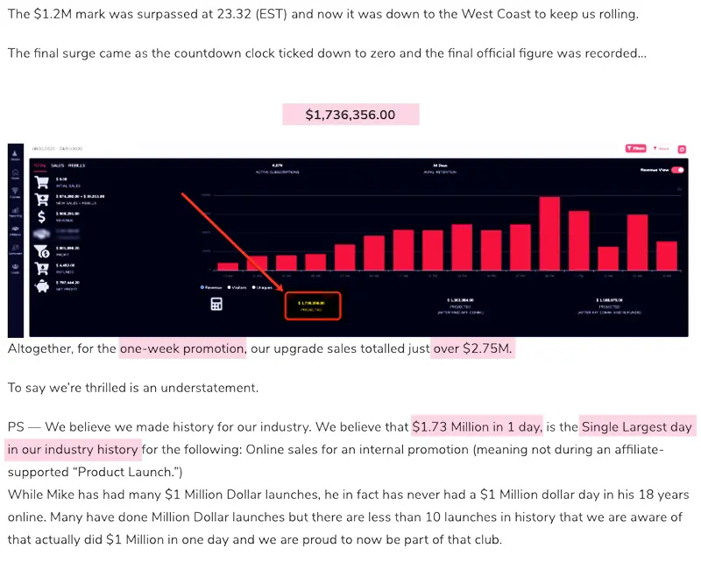The image size is (701, 569).
Task: Click the date range field above the dashboard
Action: coord(57,149)
